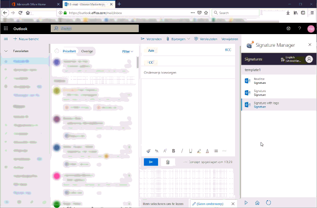The height and width of the screenshot is (208, 317).
Task: Open the account avatar menu in Outlook header
Action: (311, 29)
